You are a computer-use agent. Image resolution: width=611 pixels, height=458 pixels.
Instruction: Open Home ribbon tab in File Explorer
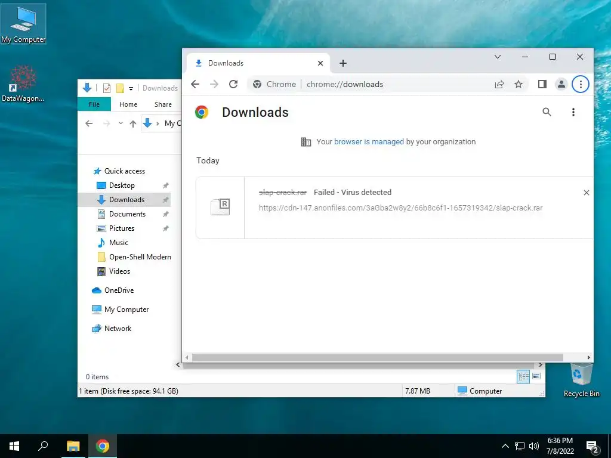(x=128, y=104)
